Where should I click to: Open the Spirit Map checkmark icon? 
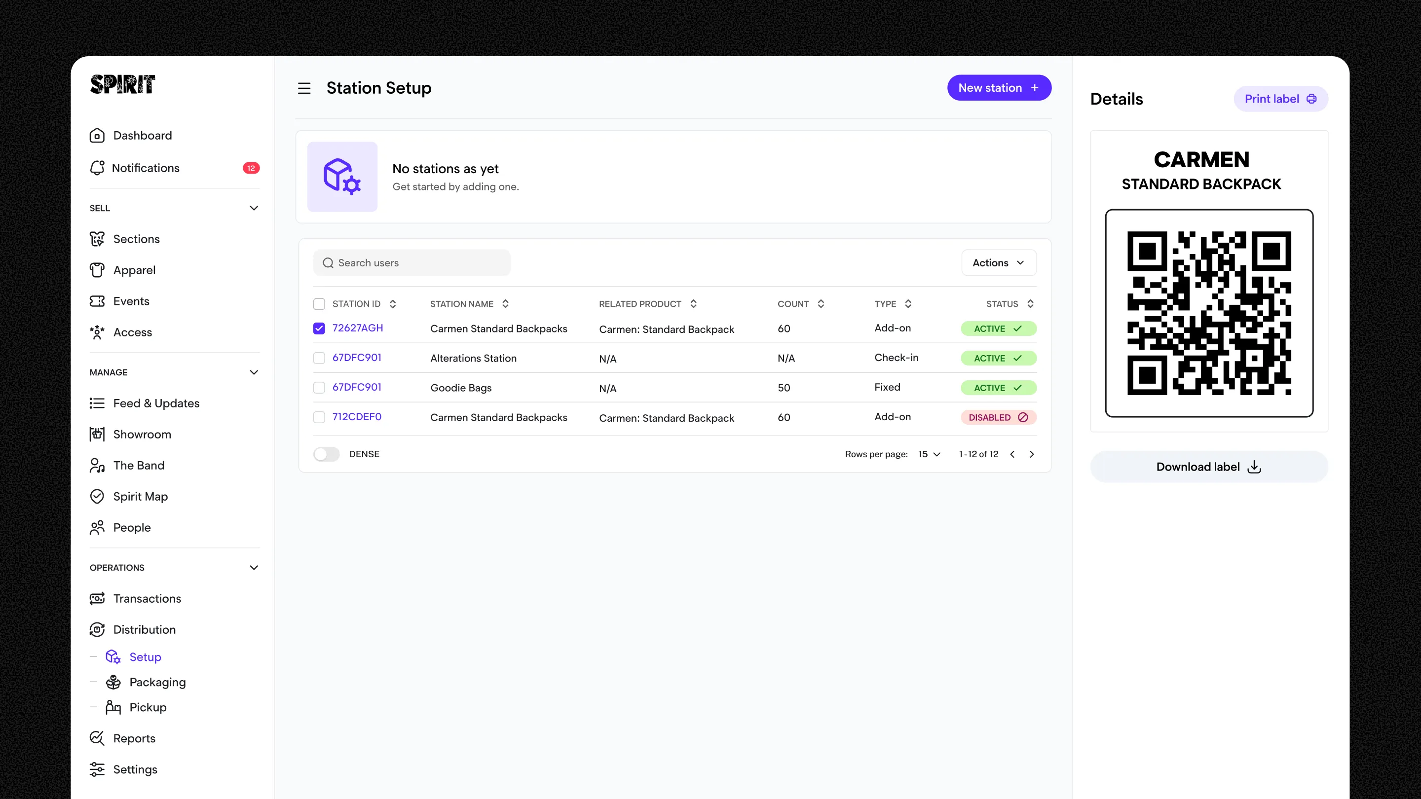(97, 497)
